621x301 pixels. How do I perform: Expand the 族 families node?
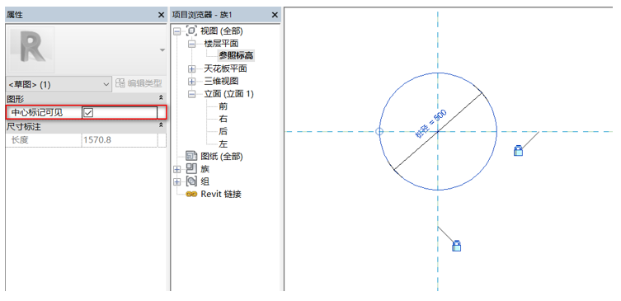177,170
